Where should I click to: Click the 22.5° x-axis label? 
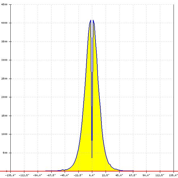(x=106, y=175)
